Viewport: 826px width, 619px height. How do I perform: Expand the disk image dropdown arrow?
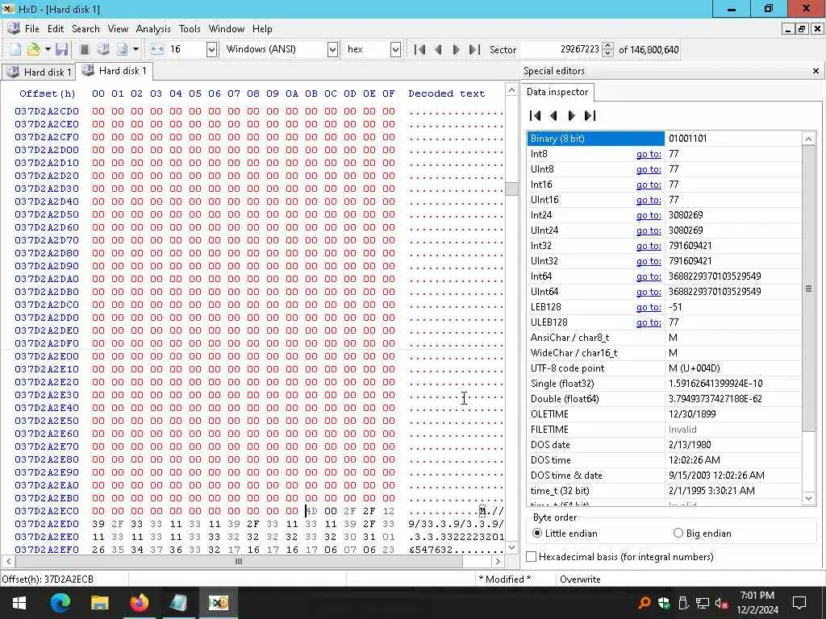136,49
